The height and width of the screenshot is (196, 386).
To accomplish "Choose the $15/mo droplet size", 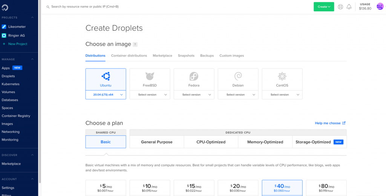I will pyautogui.click(x=194, y=188).
